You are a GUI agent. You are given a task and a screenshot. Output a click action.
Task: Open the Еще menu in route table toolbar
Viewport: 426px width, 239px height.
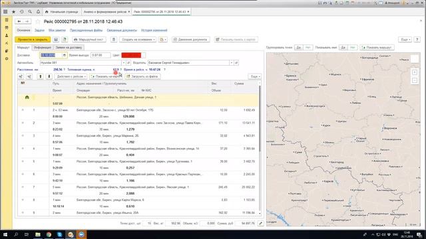point(254,77)
